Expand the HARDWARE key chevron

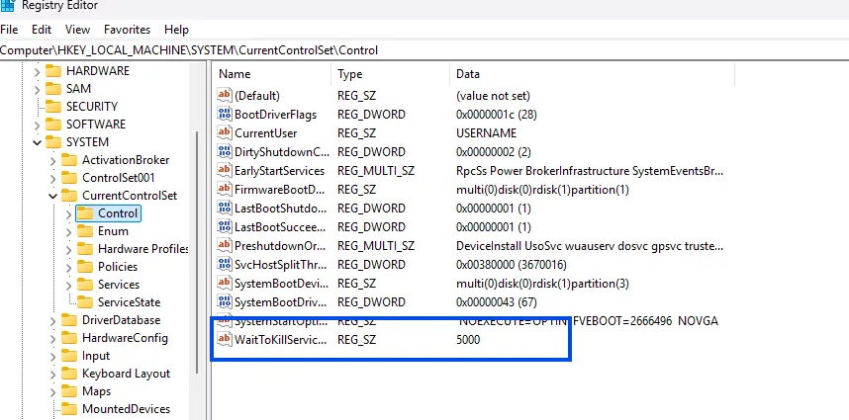pyautogui.click(x=38, y=71)
